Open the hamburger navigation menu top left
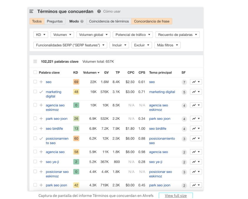Viewport: 248px width, 199px height. (31, 11)
